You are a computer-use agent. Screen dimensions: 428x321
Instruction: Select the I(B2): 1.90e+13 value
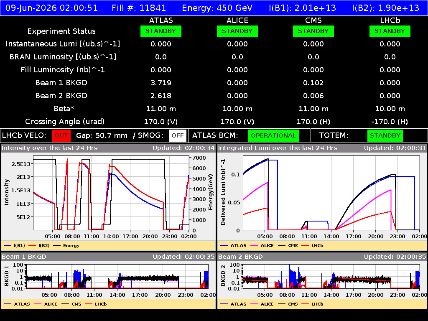tap(386, 8)
